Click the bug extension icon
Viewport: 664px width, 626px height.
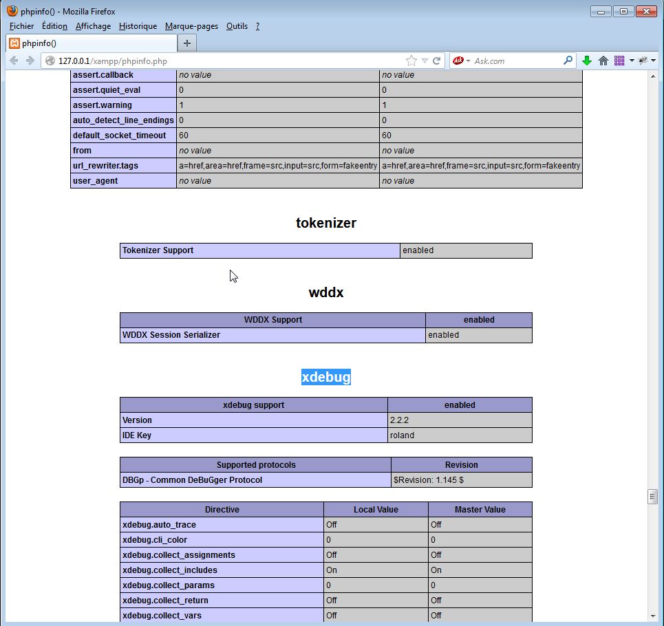pos(643,61)
